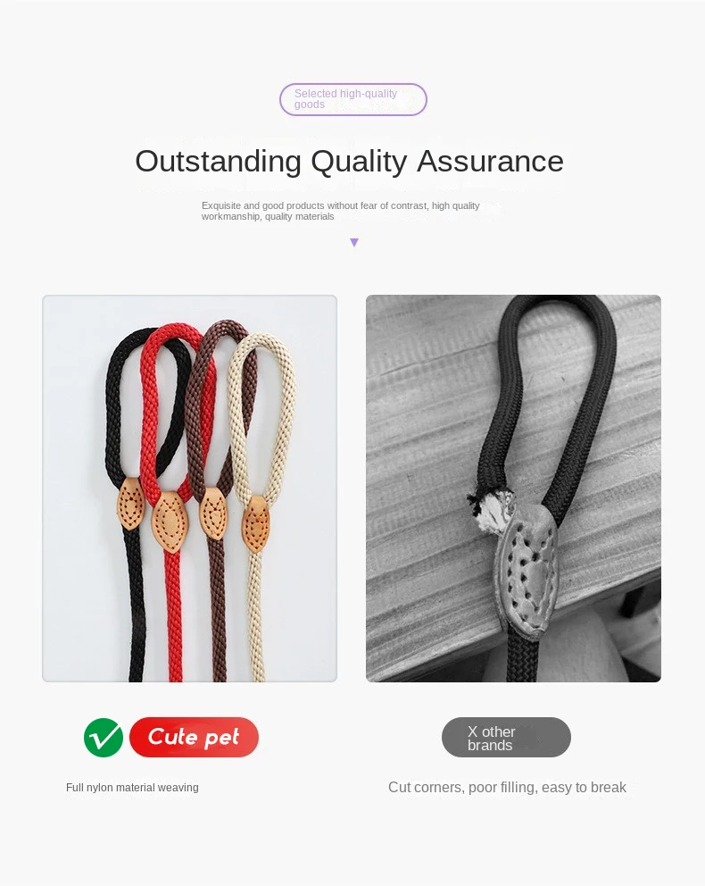Click the gray worn tag on broken leash

click(x=527, y=571)
